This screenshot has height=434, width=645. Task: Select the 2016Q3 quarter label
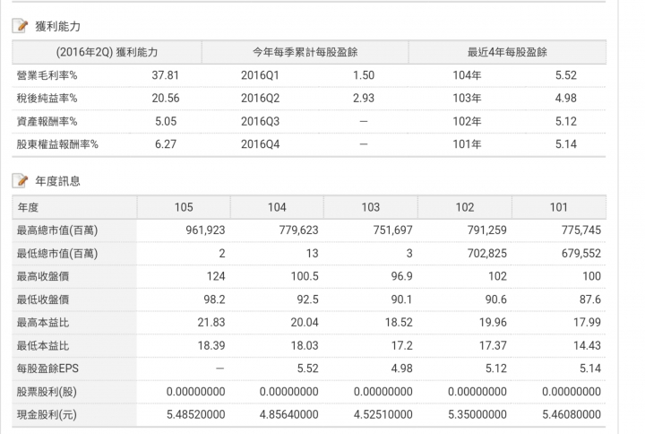pyautogui.click(x=260, y=121)
